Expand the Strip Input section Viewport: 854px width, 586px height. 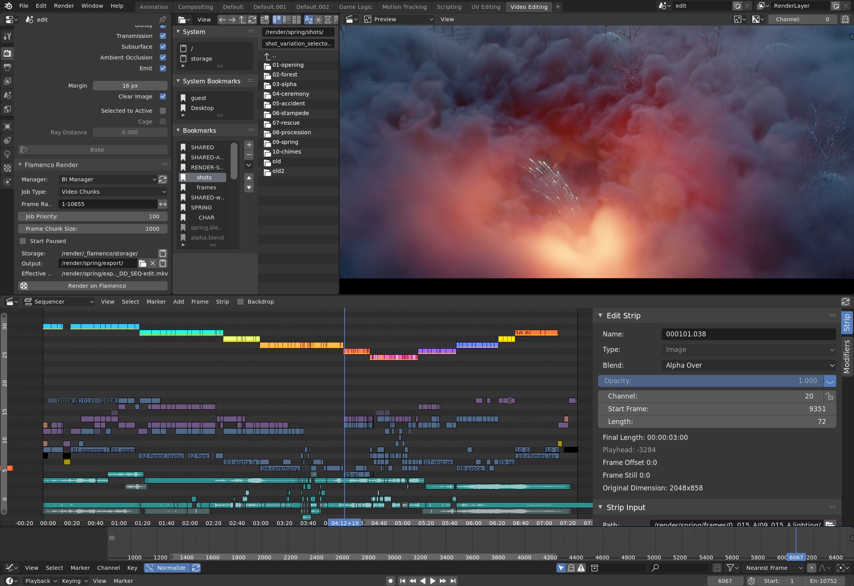coord(600,507)
